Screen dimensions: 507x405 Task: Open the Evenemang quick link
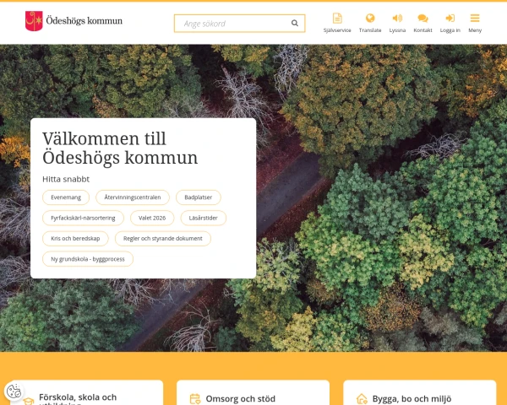[66, 197]
